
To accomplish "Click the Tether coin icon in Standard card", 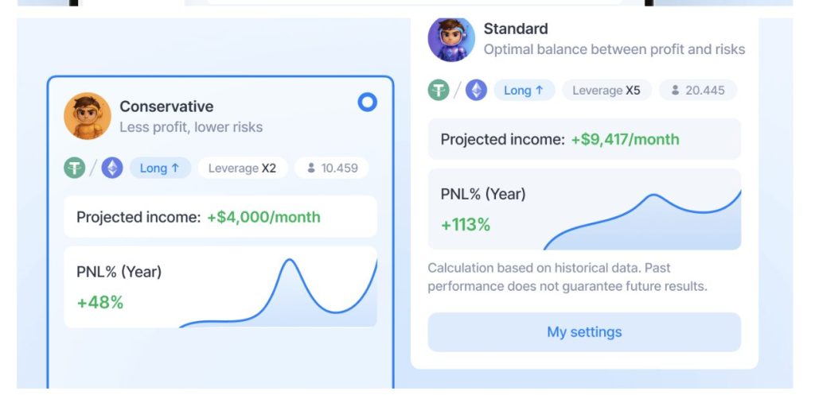I will [439, 90].
